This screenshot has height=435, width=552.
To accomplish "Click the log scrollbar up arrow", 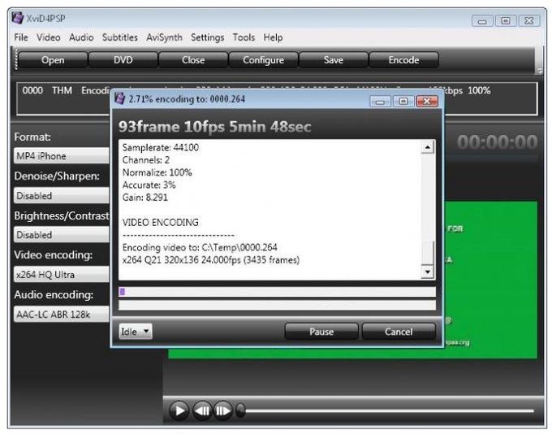I will pos(428,147).
